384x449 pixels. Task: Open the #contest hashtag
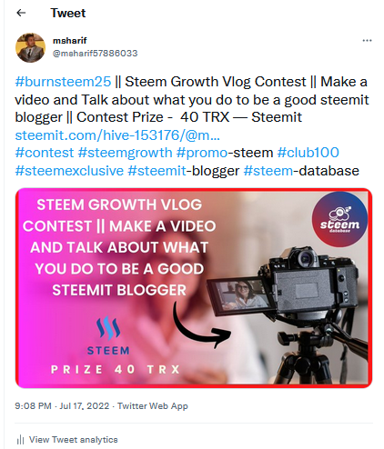(45, 153)
